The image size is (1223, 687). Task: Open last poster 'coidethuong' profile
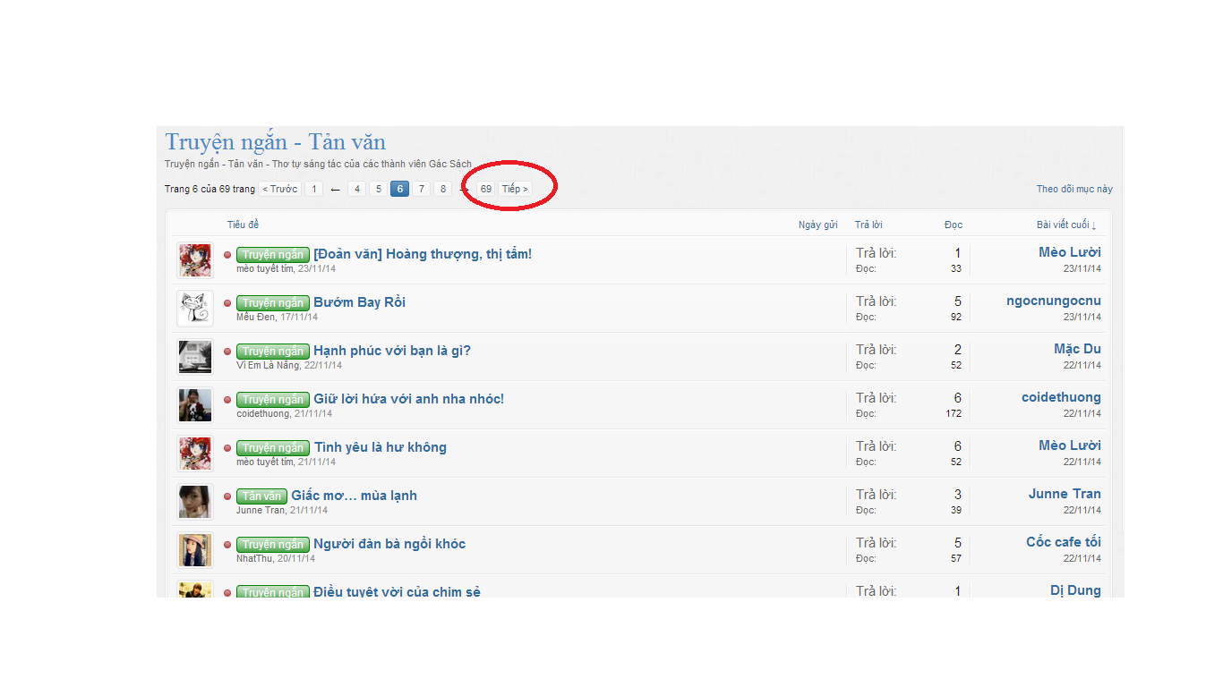coord(1061,397)
